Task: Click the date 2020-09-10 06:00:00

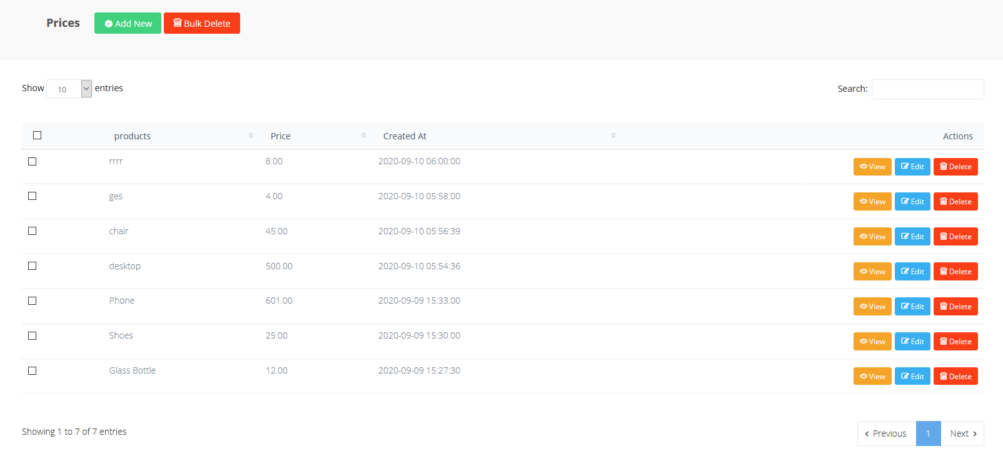Action: pos(419,161)
